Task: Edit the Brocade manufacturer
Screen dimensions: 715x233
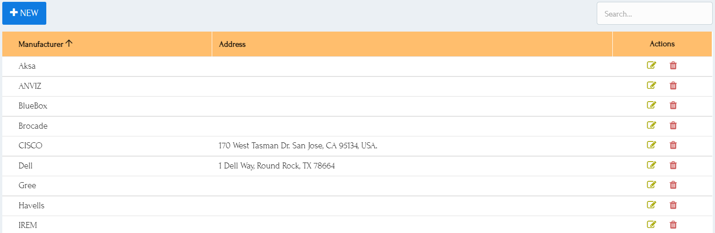Action: coord(651,125)
